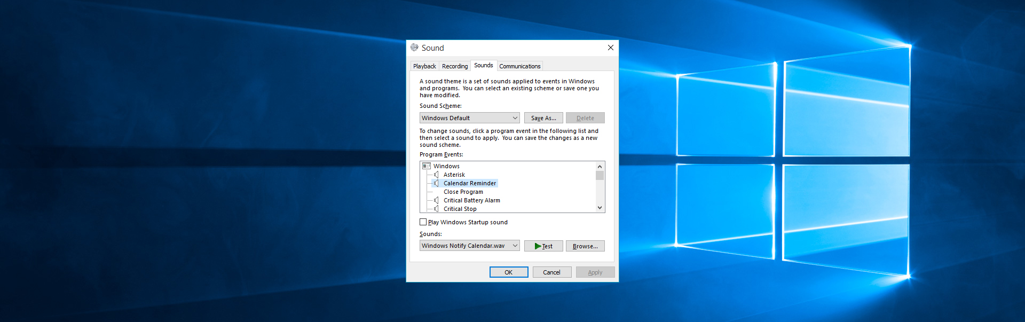Viewport: 1025px width, 322px height.
Task: Select the Critical Stop event
Action: (460, 209)
